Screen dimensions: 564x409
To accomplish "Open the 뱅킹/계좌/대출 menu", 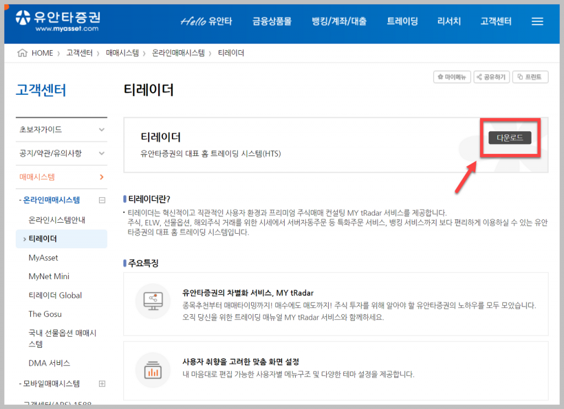I will tap(339, 21).
